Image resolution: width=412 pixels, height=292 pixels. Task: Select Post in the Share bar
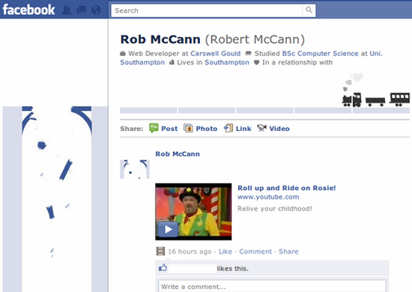pyautogui.click(x=169, y=129)
